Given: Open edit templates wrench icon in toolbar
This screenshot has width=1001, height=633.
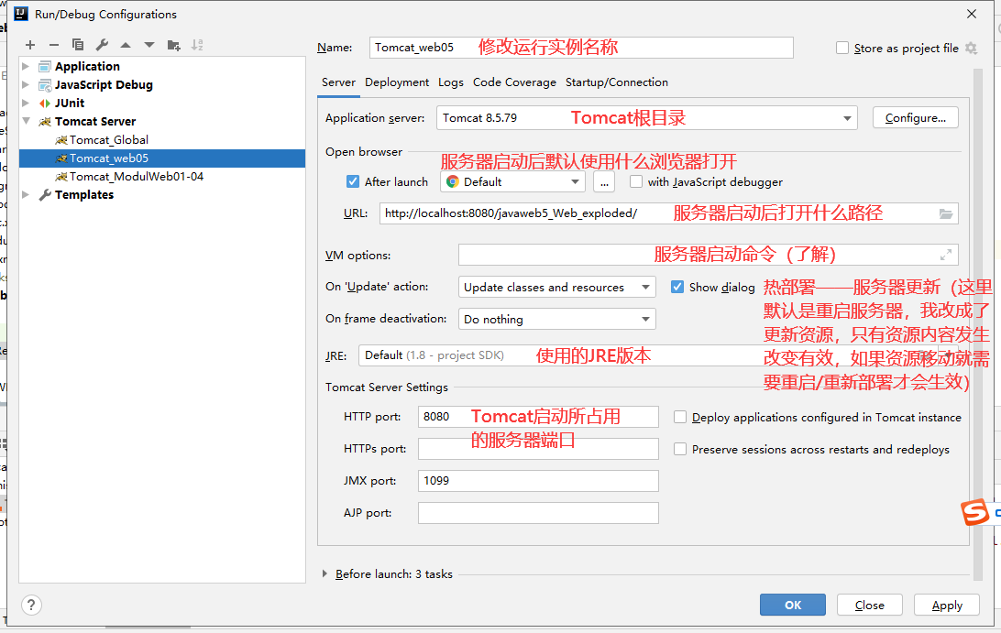Looking at the screenshot, I should pos(102,45).
